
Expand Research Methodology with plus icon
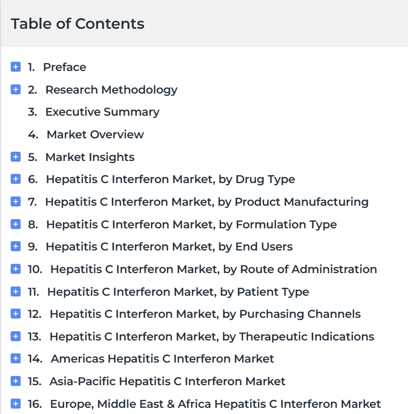click(15, 89)
